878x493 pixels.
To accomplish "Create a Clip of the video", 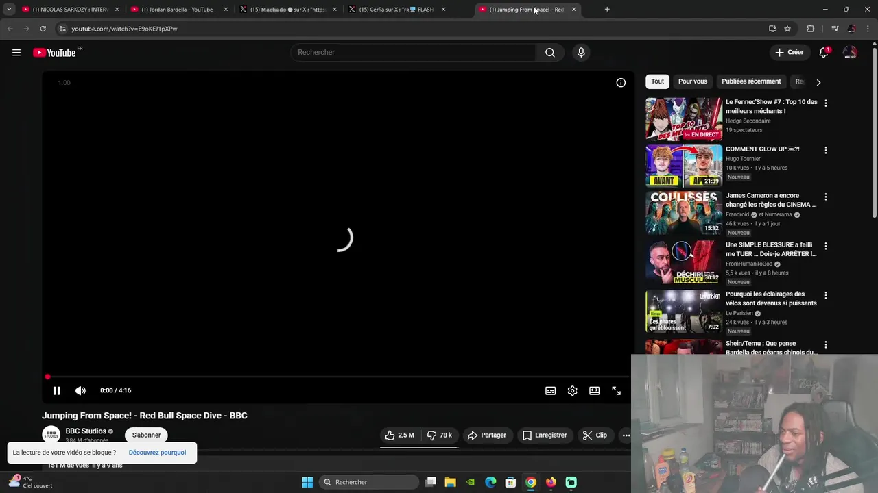I will pyautogui.click(x=595, y=435).
